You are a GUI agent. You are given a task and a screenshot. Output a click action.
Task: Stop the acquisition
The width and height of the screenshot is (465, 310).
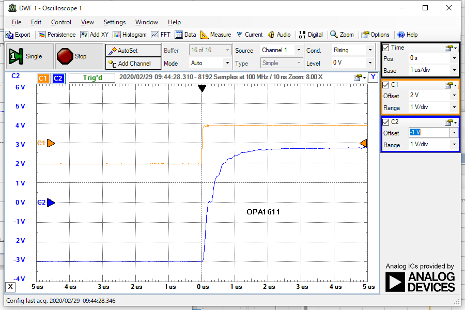[79, 56]
